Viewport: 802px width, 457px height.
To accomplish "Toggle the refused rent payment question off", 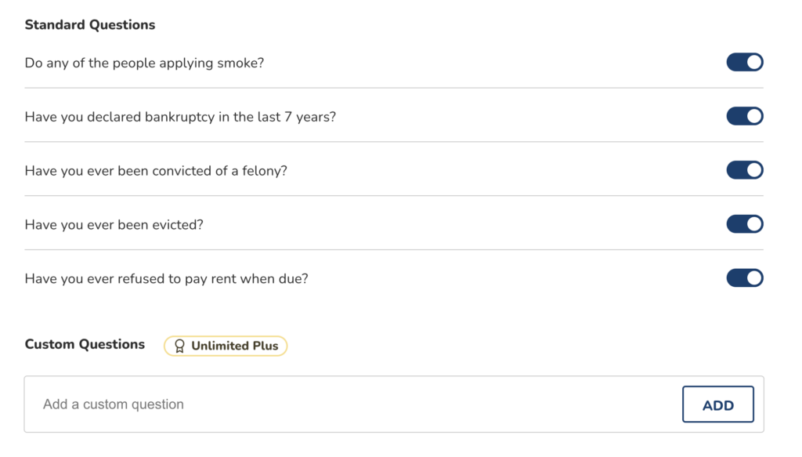I will pyautogui.click(x=743, y=277).
